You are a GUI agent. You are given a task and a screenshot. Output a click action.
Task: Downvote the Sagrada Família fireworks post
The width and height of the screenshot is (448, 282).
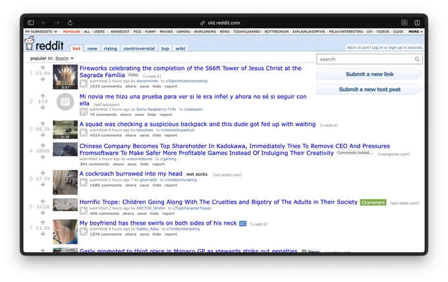(x=43, y=79)
